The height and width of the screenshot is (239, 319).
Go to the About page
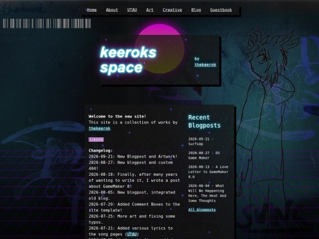coord(112,10)
